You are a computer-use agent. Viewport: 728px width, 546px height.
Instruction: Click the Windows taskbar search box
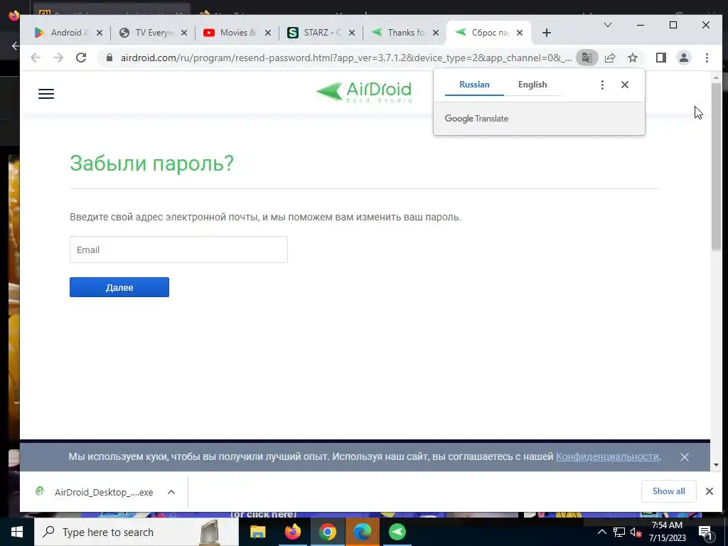[136, 532]
